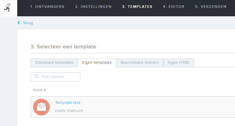Open the Template test link
Viewport: 235px width, 126px height.
(68, 103)
